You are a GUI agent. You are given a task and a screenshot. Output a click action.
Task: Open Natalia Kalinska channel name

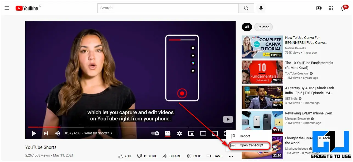coord(296,48)
